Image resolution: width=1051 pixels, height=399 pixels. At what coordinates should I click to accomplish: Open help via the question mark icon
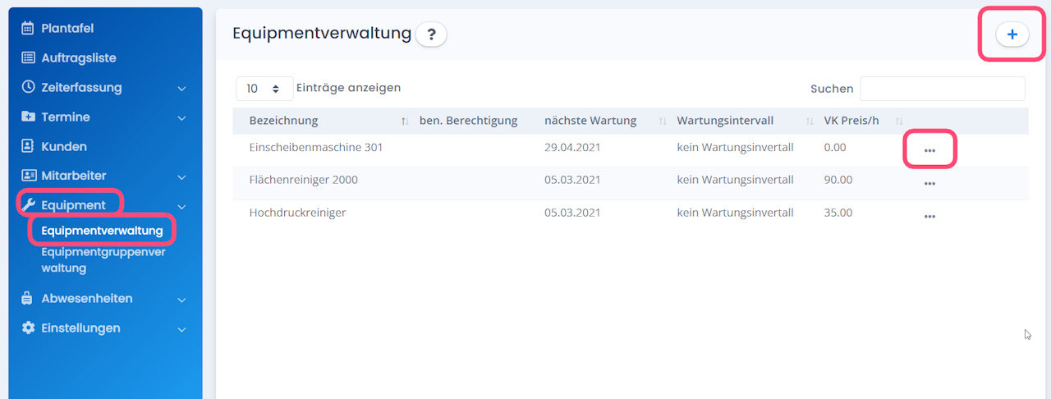(x=431, y=34)
